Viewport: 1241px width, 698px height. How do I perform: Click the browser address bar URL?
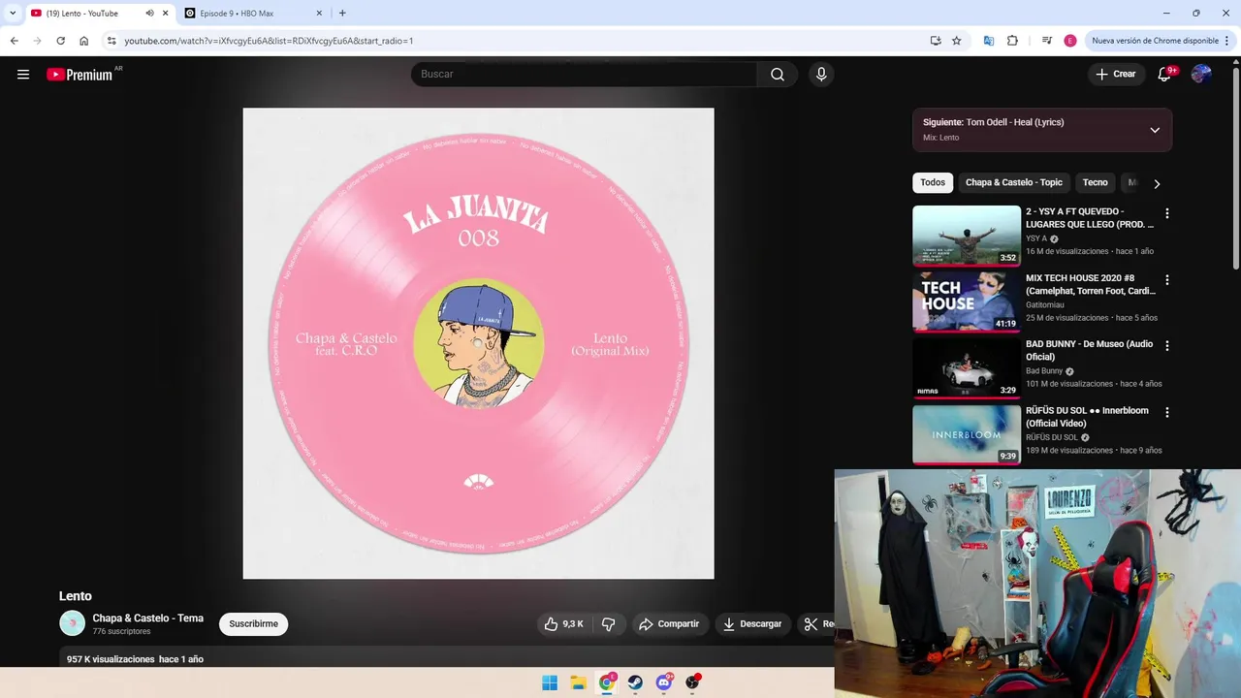(270, 41)
